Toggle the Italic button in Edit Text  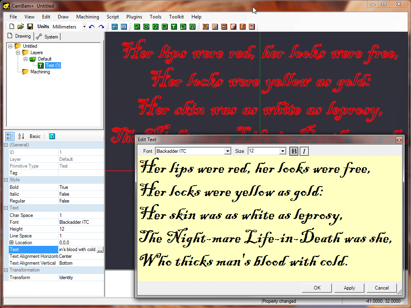coord(304,151)
